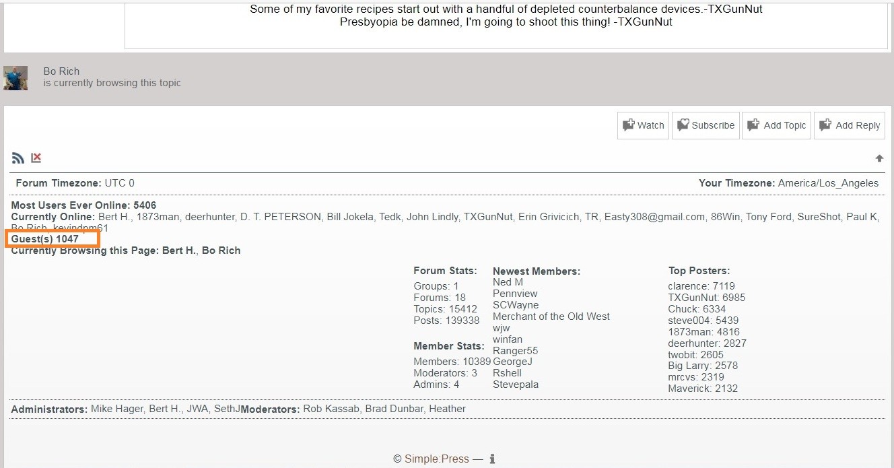Click the highlighted Guest(s) 1047 text
This screenshot has height=468, width=894.
click(x=44, y=239)
